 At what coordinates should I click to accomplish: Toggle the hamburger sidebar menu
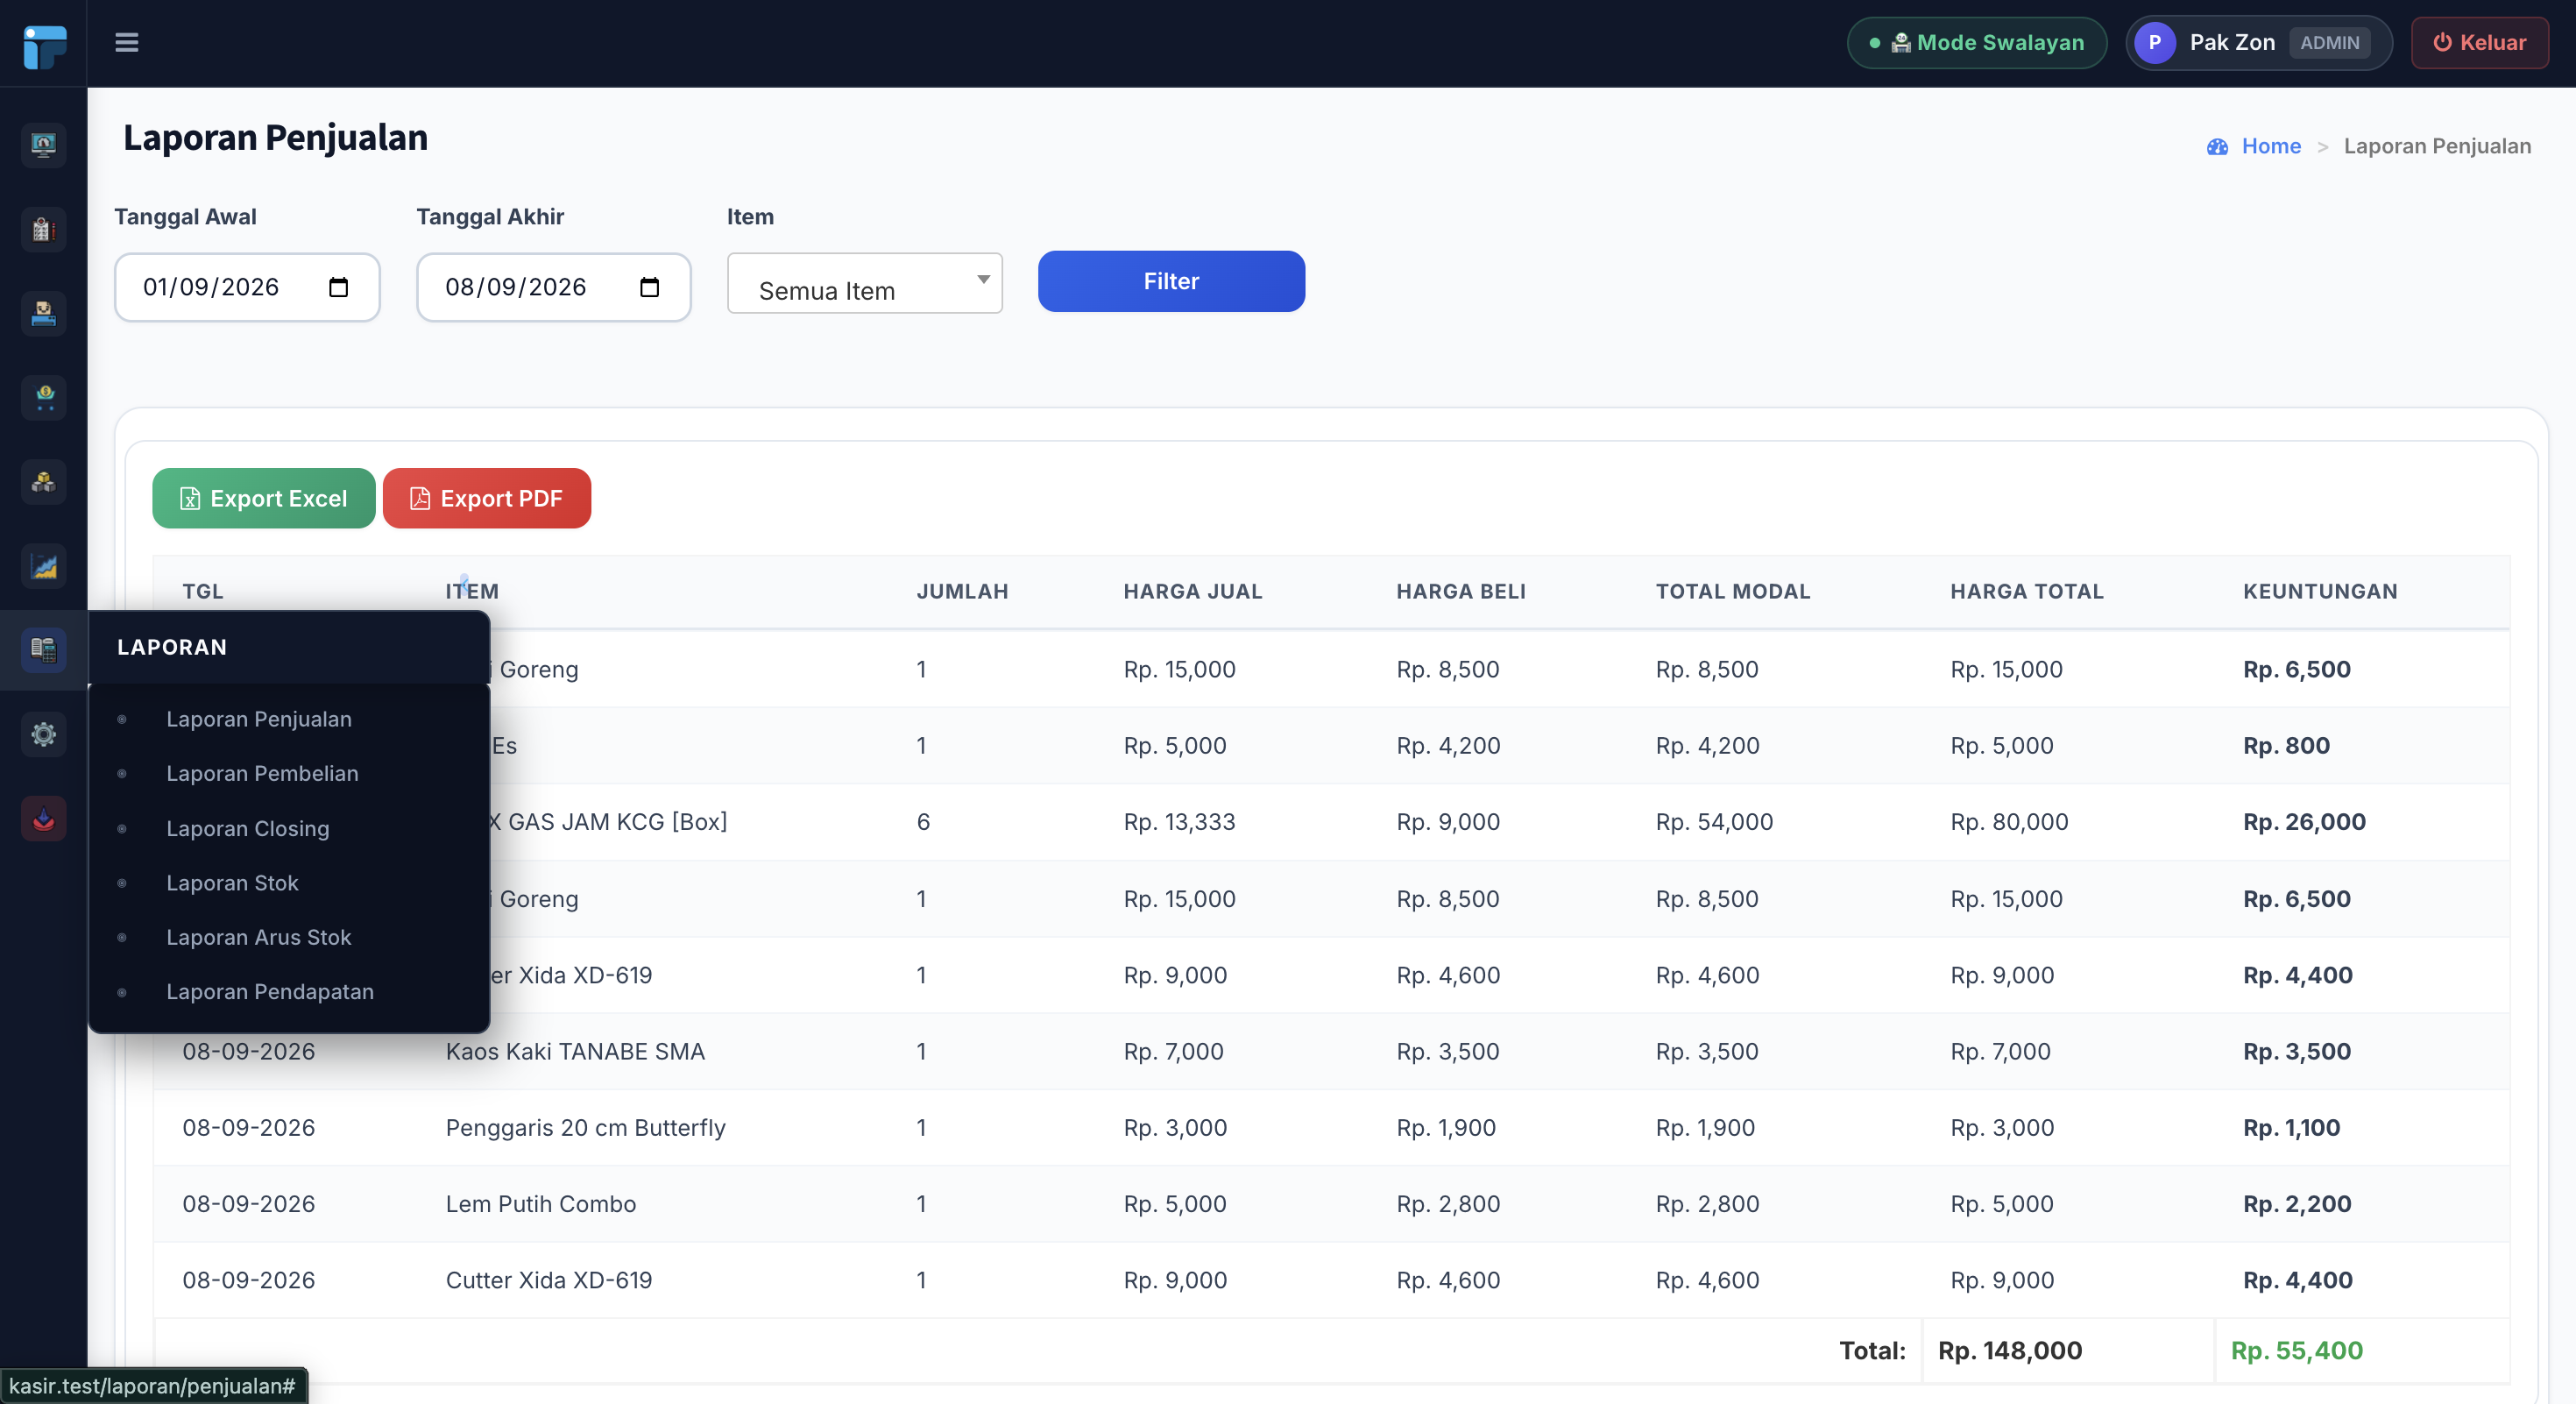[x=126, y=42]
